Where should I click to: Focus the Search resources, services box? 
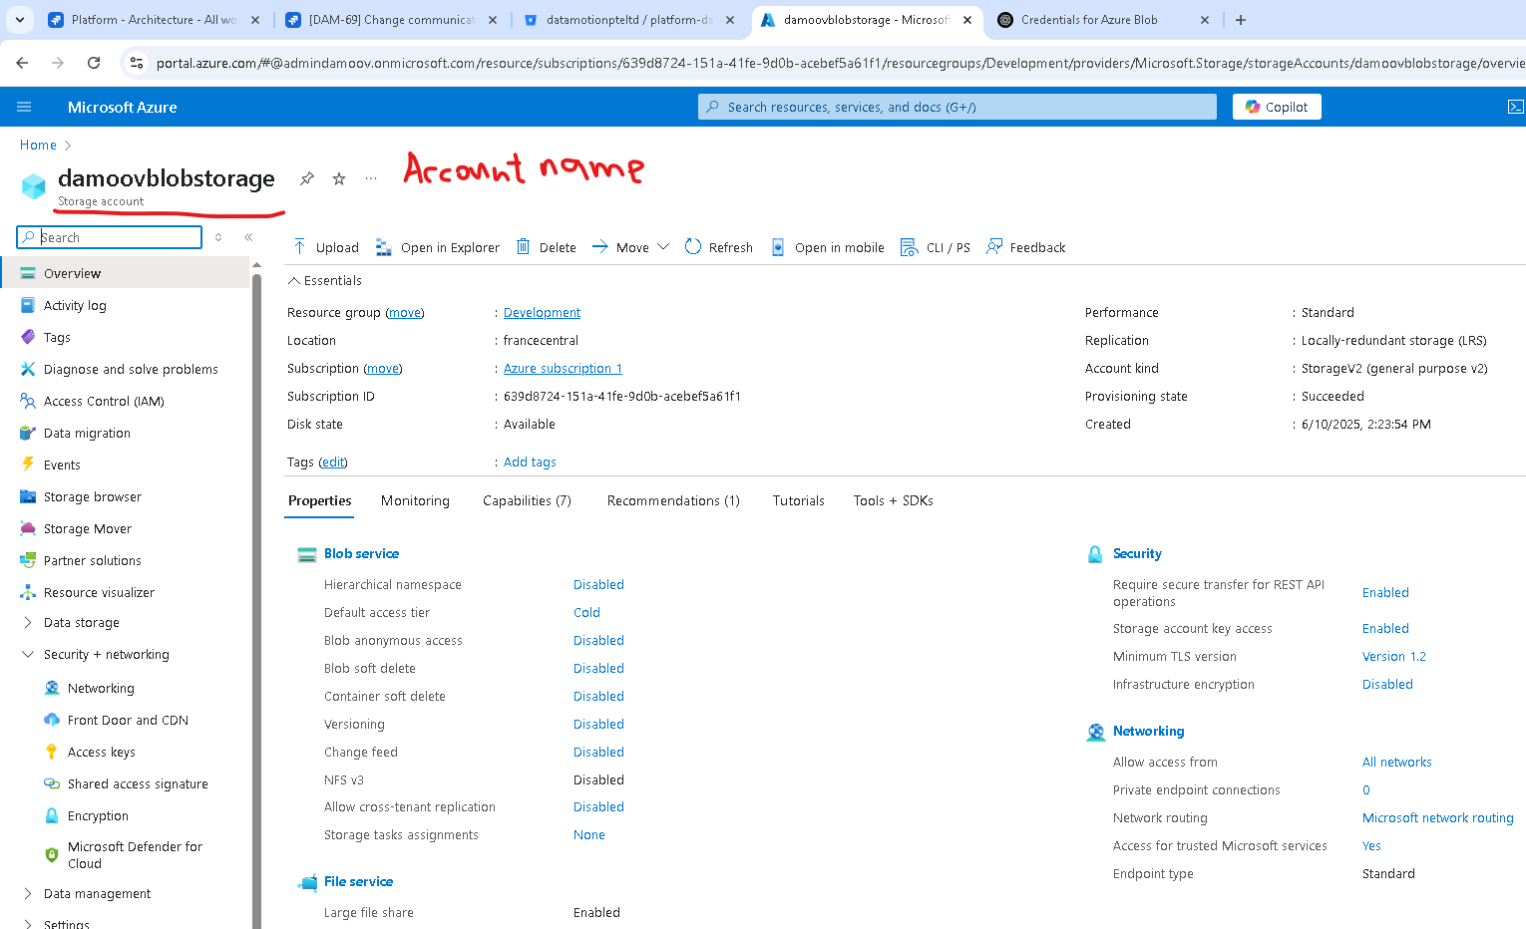coord(957,107)
